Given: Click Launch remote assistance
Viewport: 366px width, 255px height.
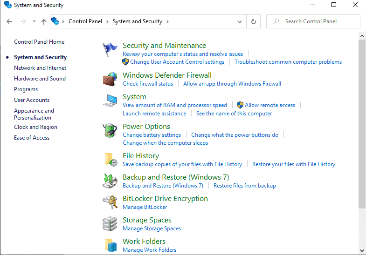Looking at the screenshot, I should [154, 114].
